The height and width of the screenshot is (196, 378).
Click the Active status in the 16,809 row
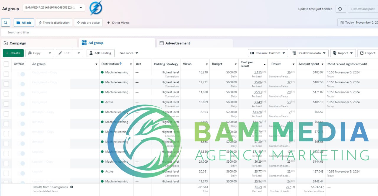(x=109, y=102)
